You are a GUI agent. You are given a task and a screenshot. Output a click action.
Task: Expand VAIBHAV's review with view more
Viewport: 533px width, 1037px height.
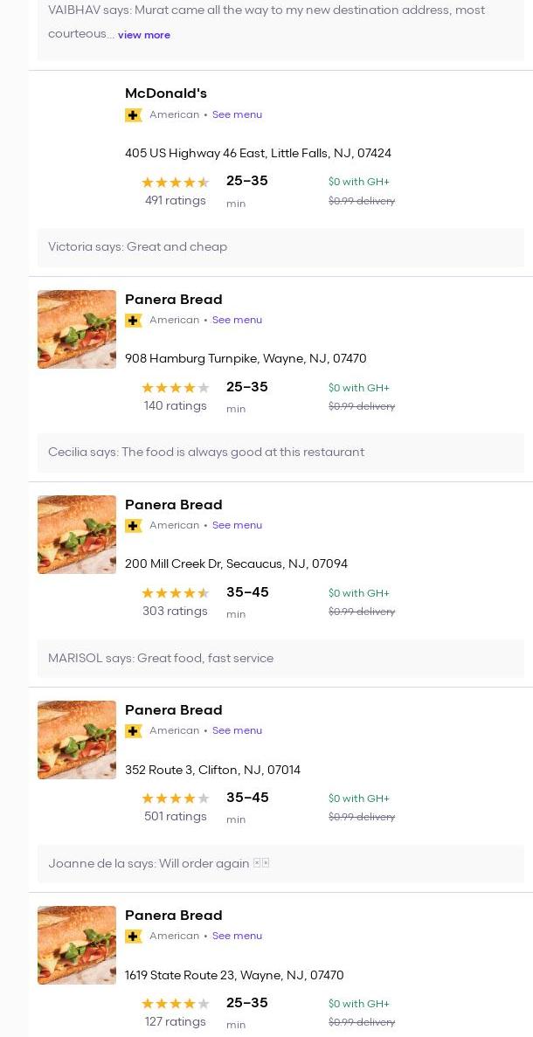pyautogui.click(x=144, y=35)
